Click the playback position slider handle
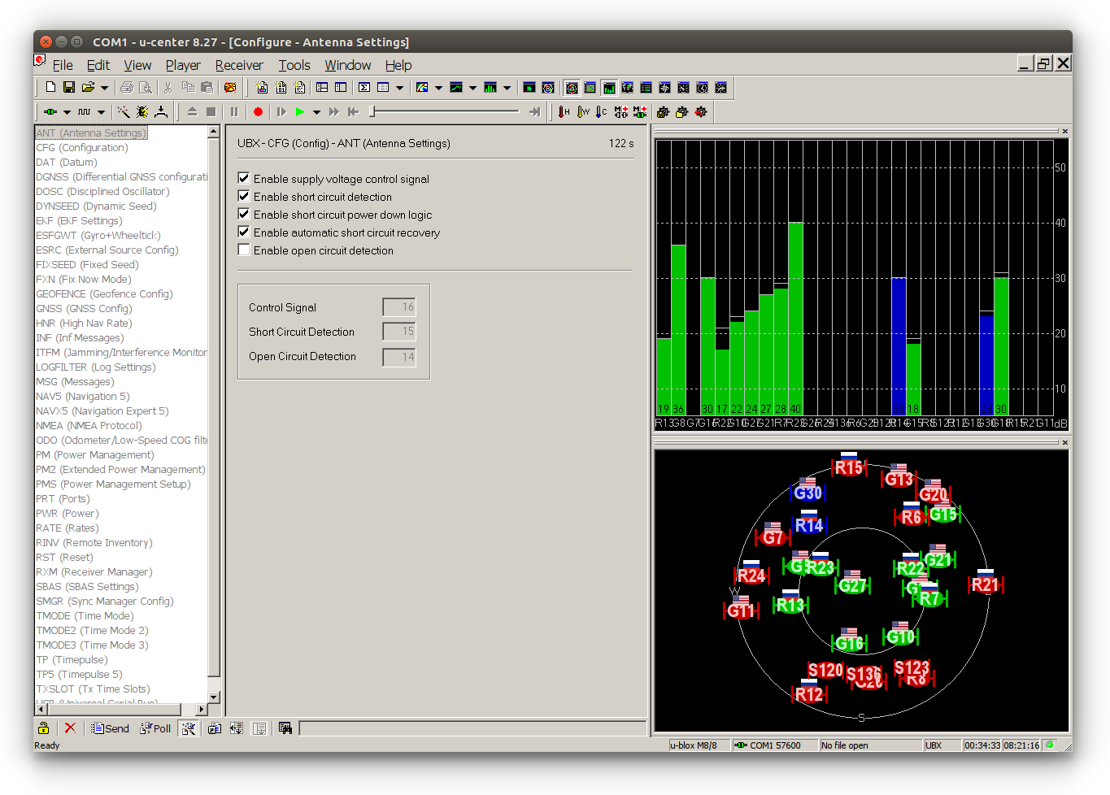This screenshot has height=795, width=1110. [372, 112]
